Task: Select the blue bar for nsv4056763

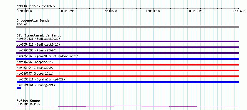Action: pos(128,59)
